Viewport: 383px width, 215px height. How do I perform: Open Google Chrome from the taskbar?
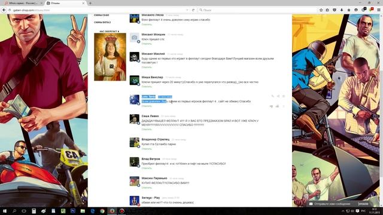[102, 211]
